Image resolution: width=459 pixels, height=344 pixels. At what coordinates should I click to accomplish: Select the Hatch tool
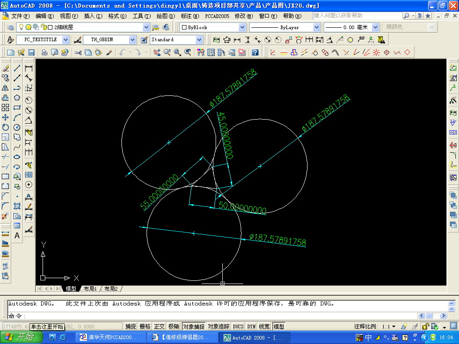click(17, 206)
